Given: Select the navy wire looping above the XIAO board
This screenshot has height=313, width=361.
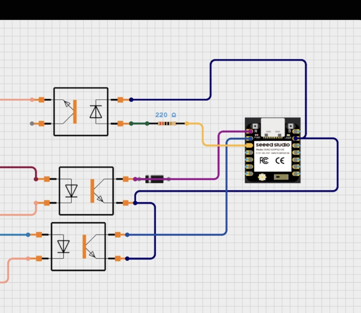Looking at the screenshot, I should tap(258, 60).
